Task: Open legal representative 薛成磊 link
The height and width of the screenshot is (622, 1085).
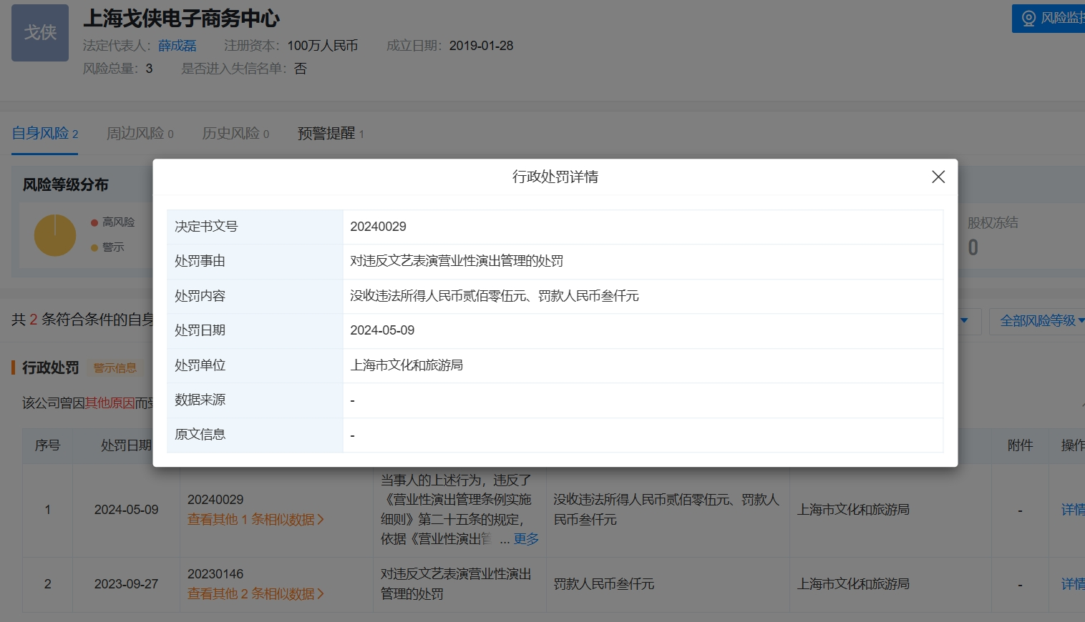Action: 177,46
